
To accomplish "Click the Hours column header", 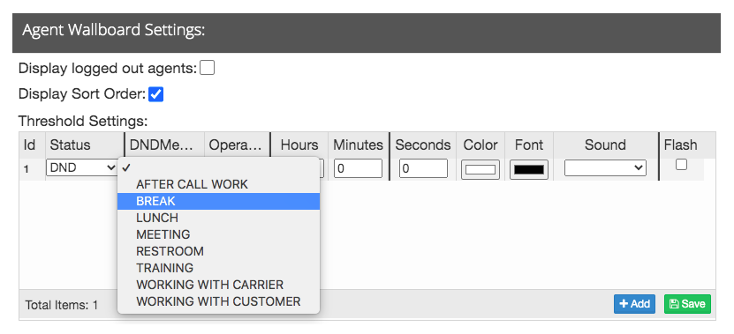I will pyautogui.click(x=299, y=145).
